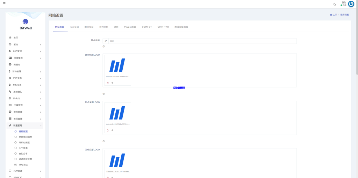The width and height of the screenshot is (358, 178).
Task: Delete the 站点头部LOGO image with the trash icon
Action: [x=108, y=130]
